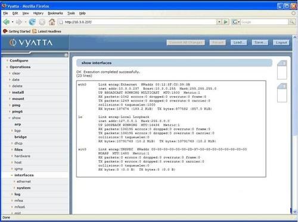
Task: Click the Firefox Forward arrow button
Action: (x=19, y=22)
